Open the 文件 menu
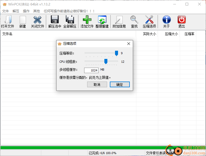This screenshot has width=206, height=156. coord(5,11)
